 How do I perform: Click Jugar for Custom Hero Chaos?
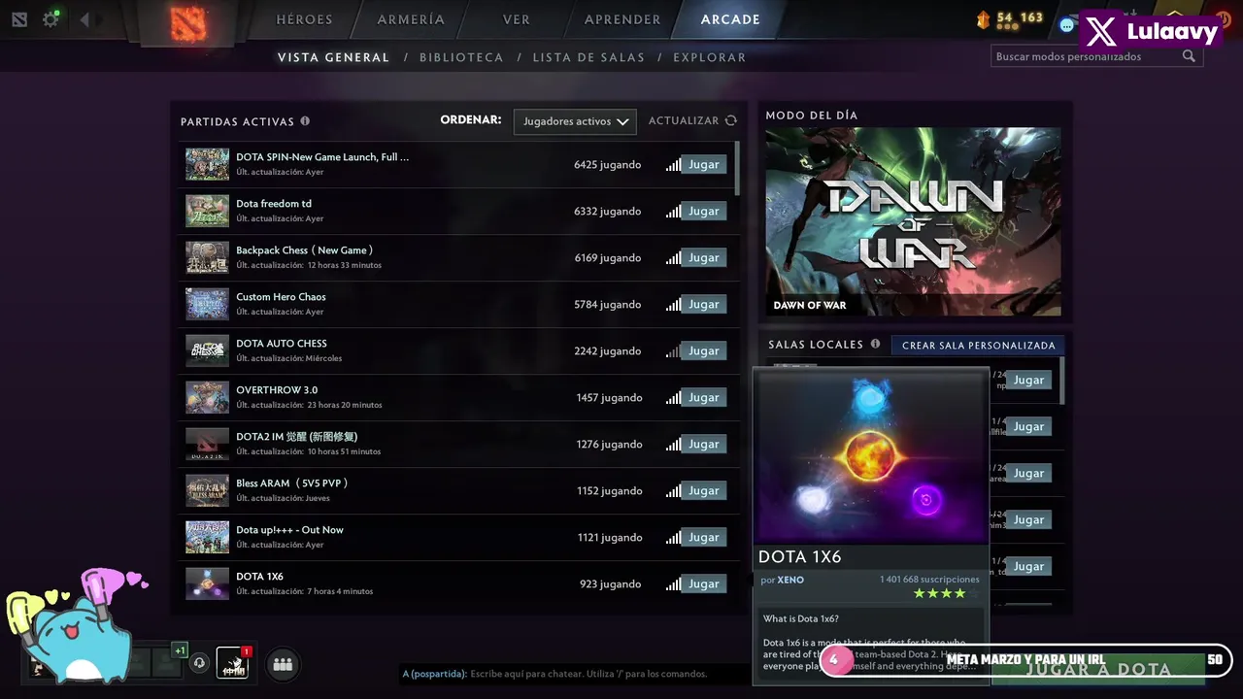(x=704, y=304)
